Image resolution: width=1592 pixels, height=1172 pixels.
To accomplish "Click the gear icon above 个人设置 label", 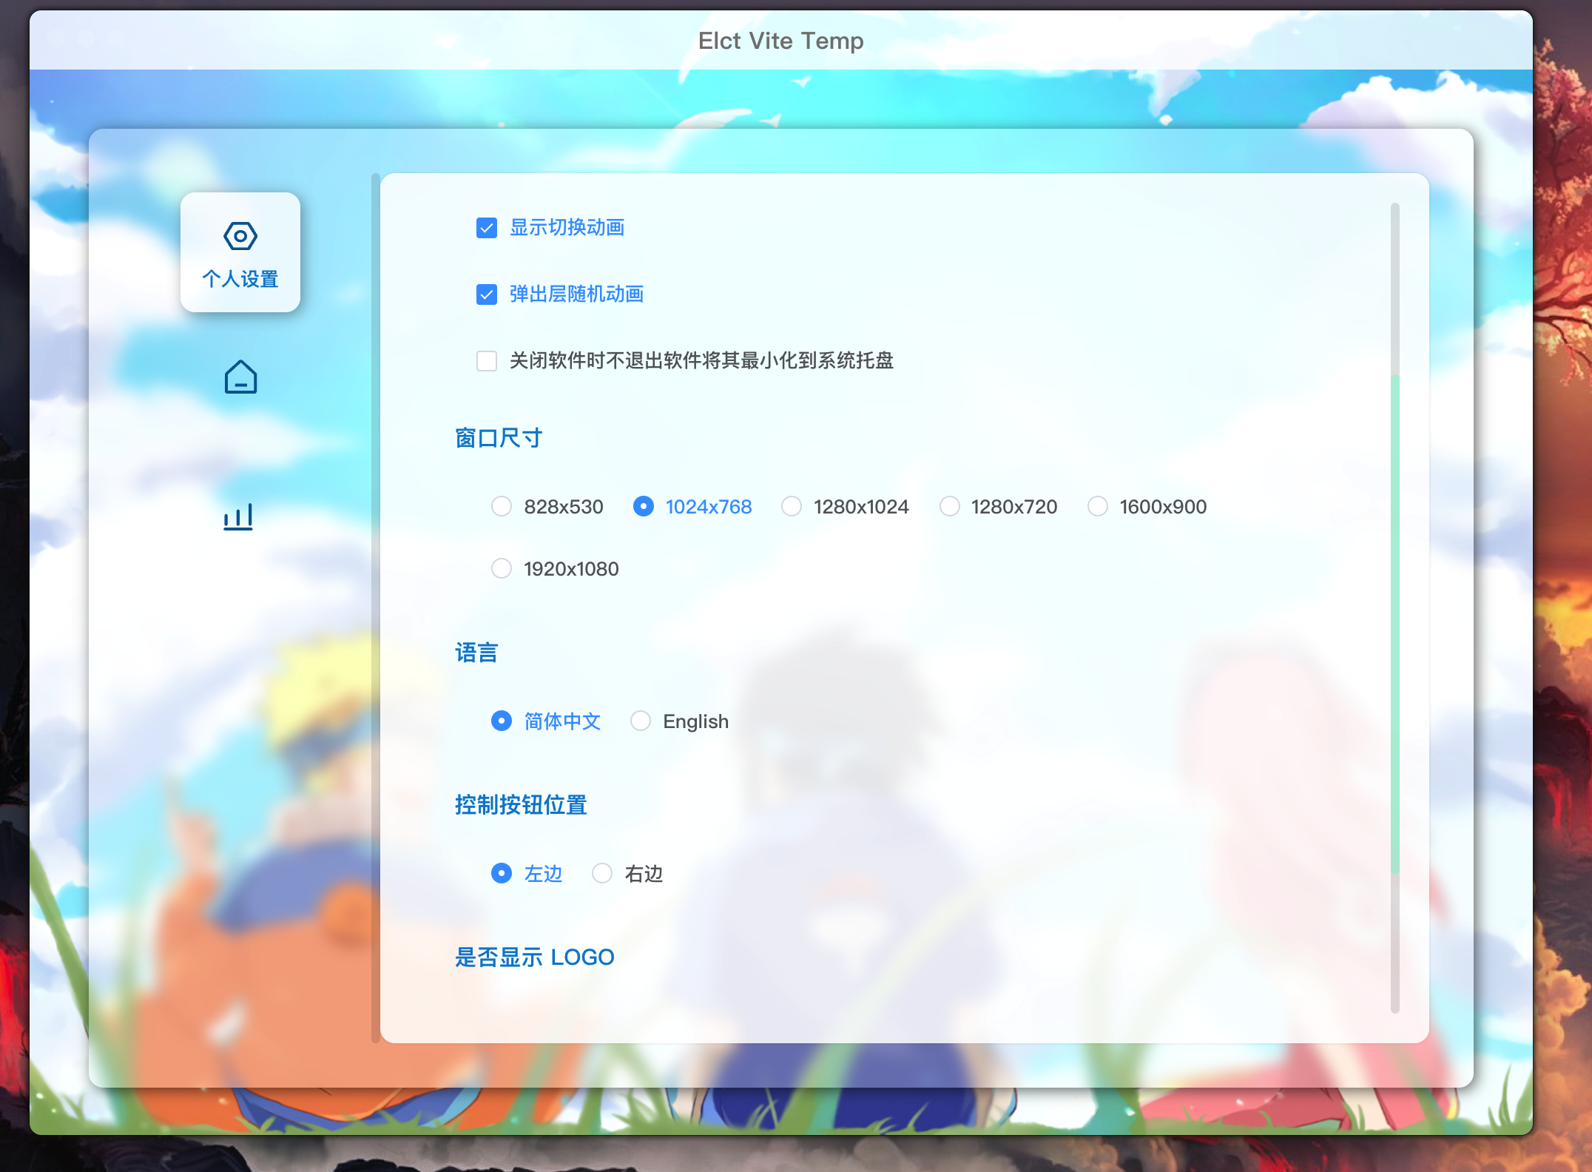I will click(x=240, y=235).
